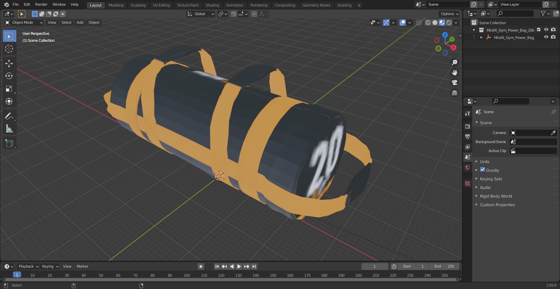This screenshot has width=560, height=289.
Task: Expand the Mirafit_Gym_Power_Bag object tree row
Action: pos(481,37)
